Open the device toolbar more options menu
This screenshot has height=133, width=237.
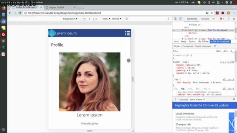169,19
